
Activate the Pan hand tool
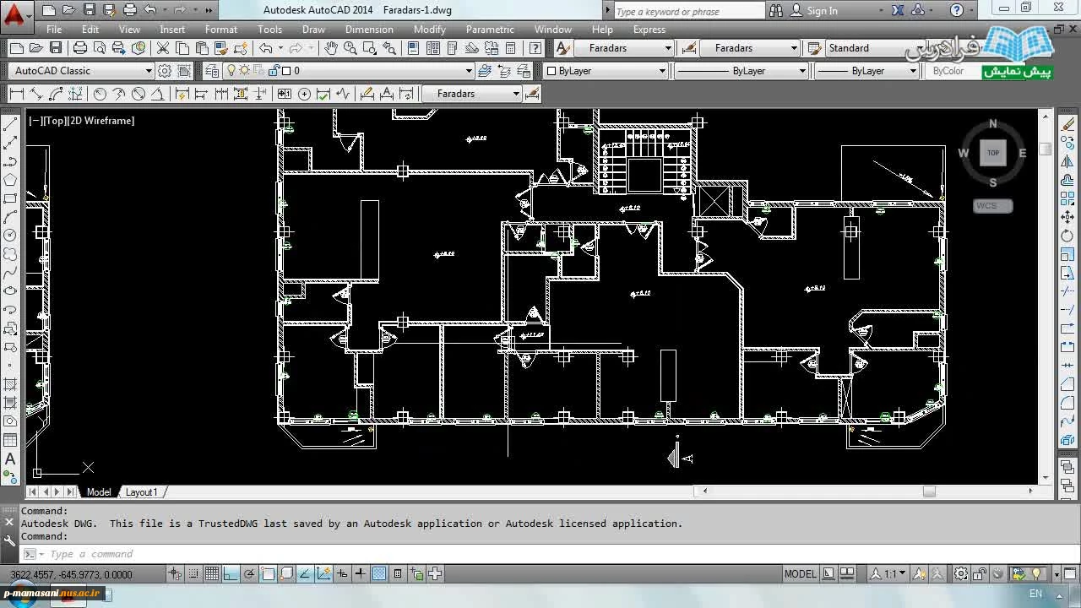click(x=330, y=48)
